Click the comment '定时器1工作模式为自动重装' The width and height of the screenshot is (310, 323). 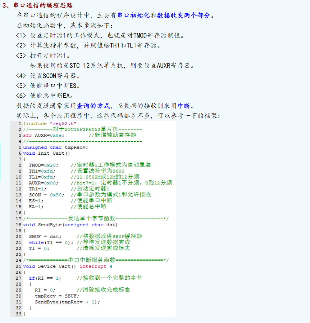(111, 165)
